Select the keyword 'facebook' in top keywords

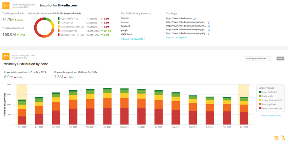click(125, 26)
